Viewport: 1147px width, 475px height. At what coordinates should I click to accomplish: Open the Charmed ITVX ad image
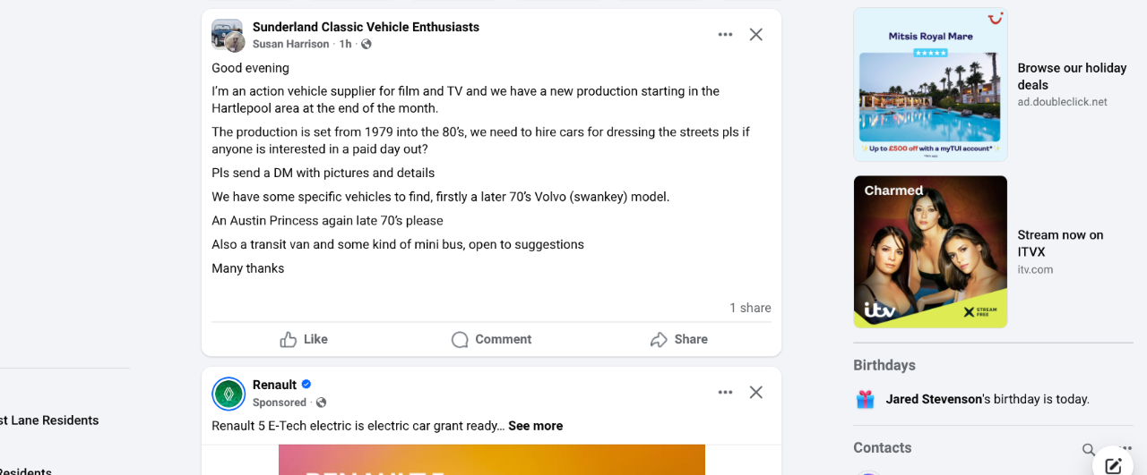click(x=930, y=251)
